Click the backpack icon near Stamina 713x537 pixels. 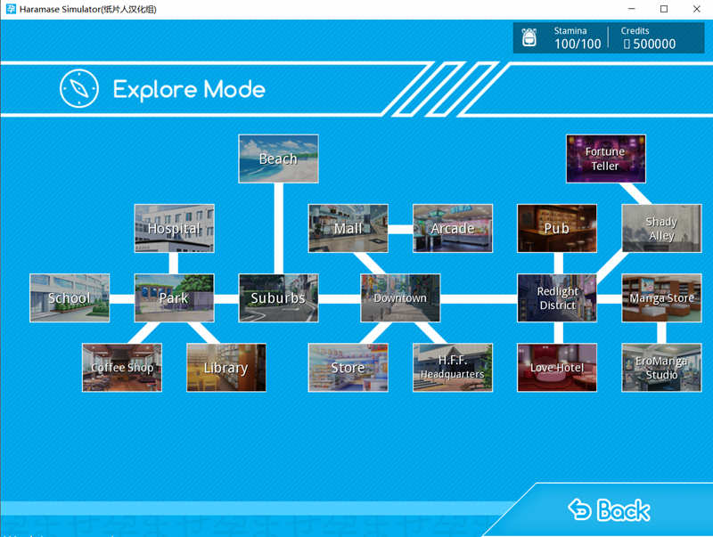529,37
